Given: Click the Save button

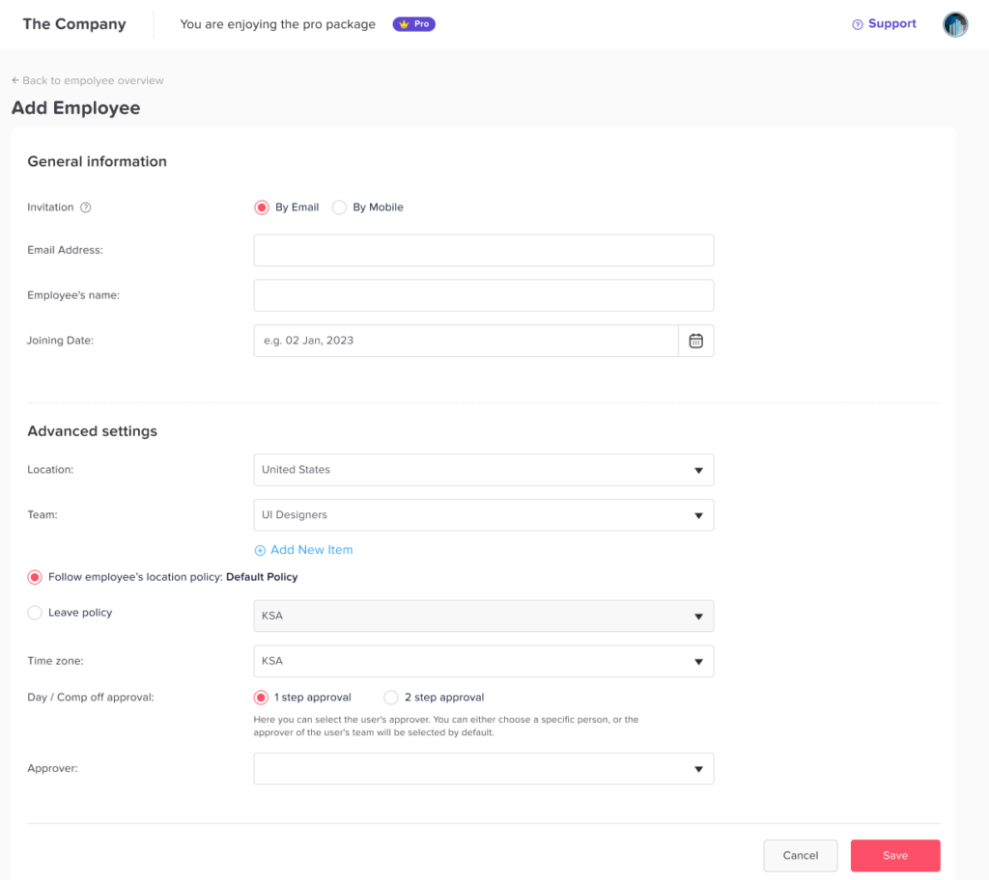Looking at the screenshot, I should click(894, 856).
